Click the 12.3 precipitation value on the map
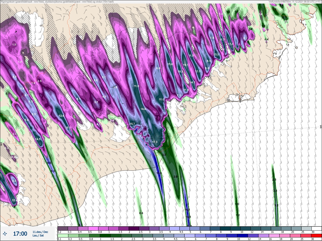The height and width of the screenshot is (241, 322). pyautogui.click(x=198, y=71)
